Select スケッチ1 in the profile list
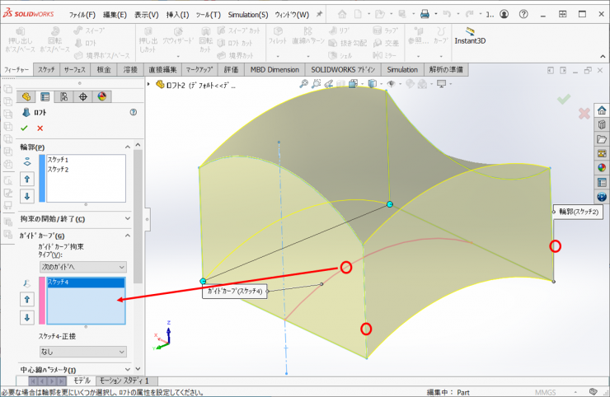This screenshot has width=610, height=397. [59, 159]
